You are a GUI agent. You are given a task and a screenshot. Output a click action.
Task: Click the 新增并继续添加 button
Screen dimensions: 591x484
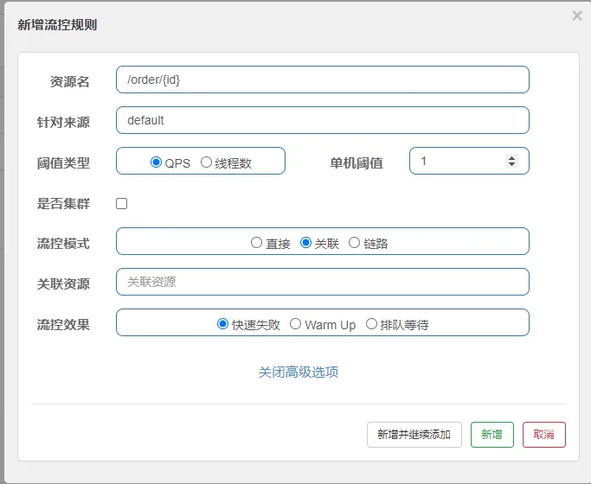click(x=414, y=435)
